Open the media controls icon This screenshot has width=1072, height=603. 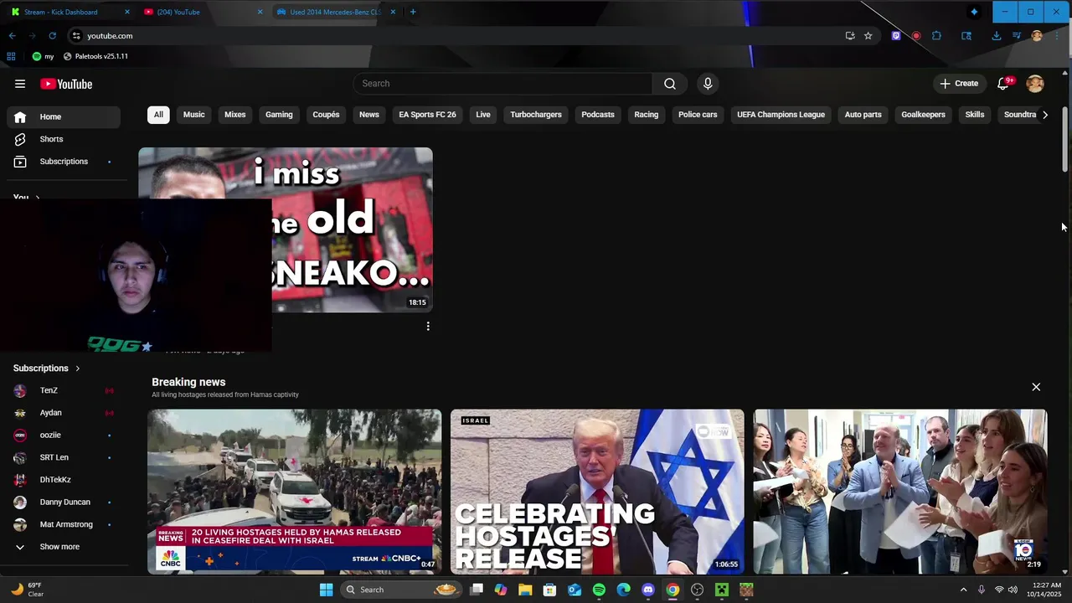pyautogui.click(x=1017, y=36)
